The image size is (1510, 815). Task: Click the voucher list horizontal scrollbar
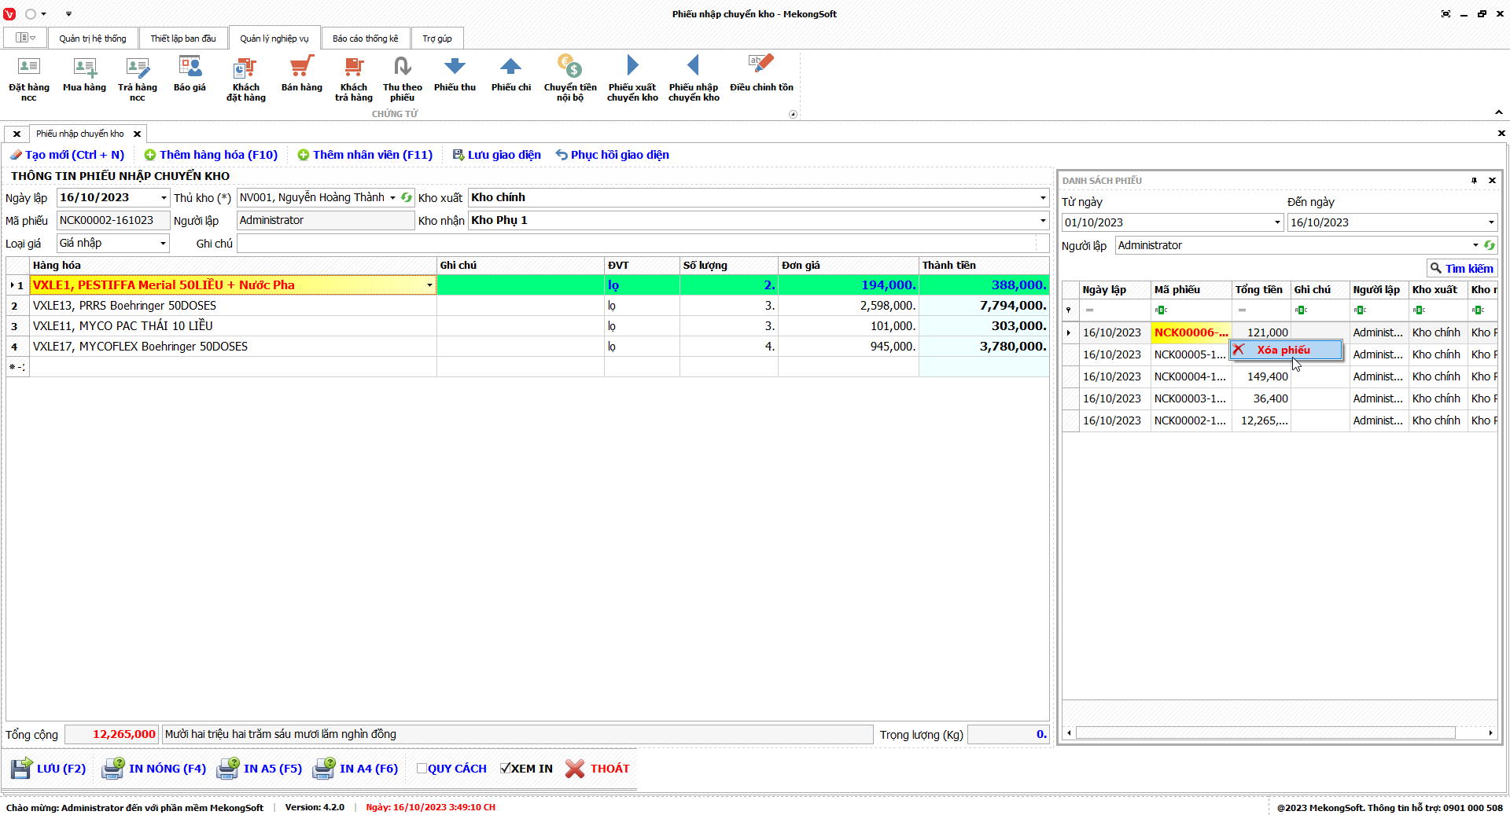point(1265,733)
